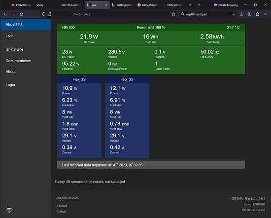The height and width of the screenshot is (218, 271).
Task: Open the Firefox hamburger menu
Action: pyautogui.click(x=265, y=14)
